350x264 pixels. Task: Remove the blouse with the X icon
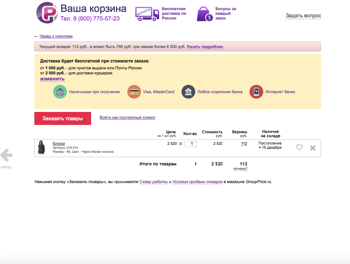[x=313, y=148]
